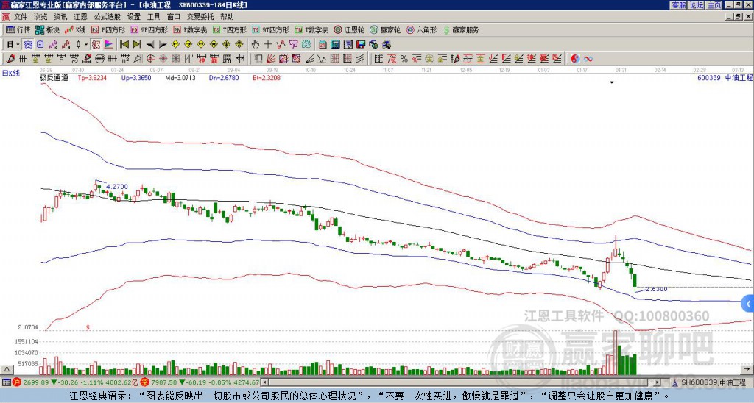Screen dimensions: 754x403
Task: Open 赢家服务 services
Action: (x=461, y=29)
